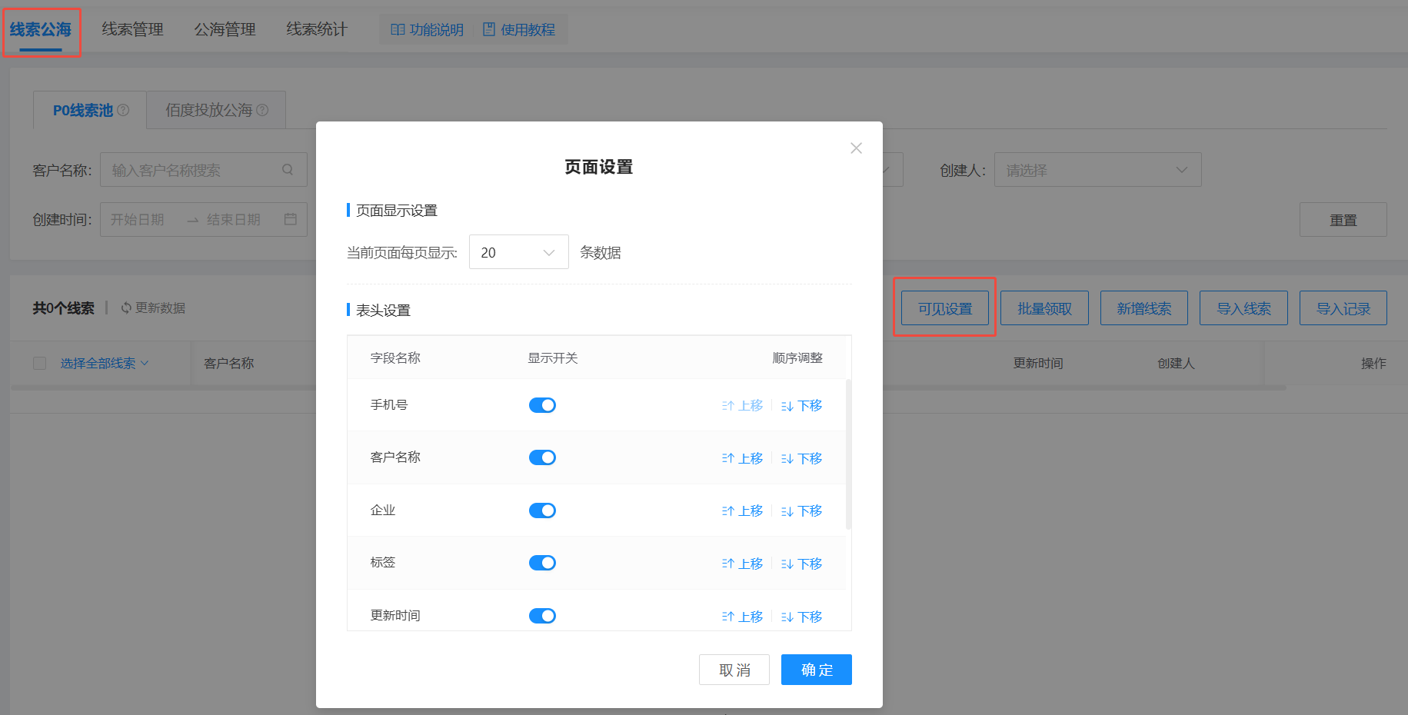1408x715 pixels.
Task: Click help icon beside 百度投放公海 tab
Action: [x=262, y=110]
